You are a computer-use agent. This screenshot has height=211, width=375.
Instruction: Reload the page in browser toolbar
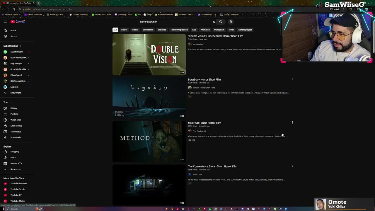pos(14,9)
